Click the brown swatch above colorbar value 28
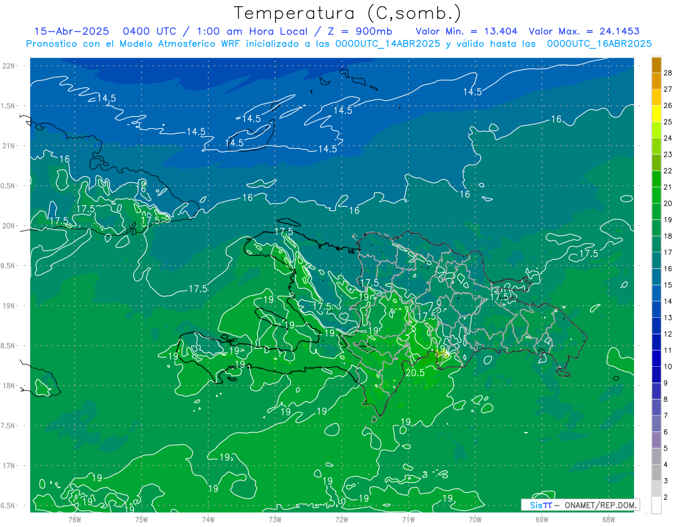 pyautogui.click(x=656, y=65)
